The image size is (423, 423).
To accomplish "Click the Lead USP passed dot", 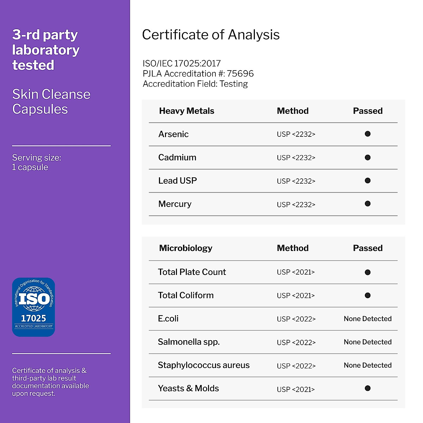I will coord(368,181).
